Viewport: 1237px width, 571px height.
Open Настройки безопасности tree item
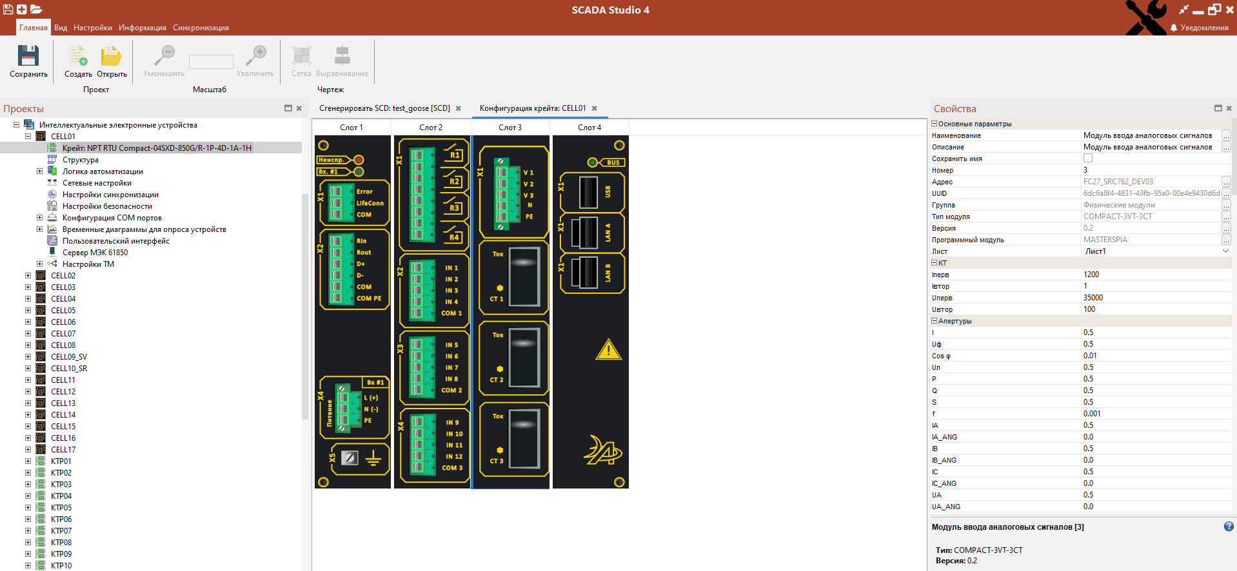[107, 206]
